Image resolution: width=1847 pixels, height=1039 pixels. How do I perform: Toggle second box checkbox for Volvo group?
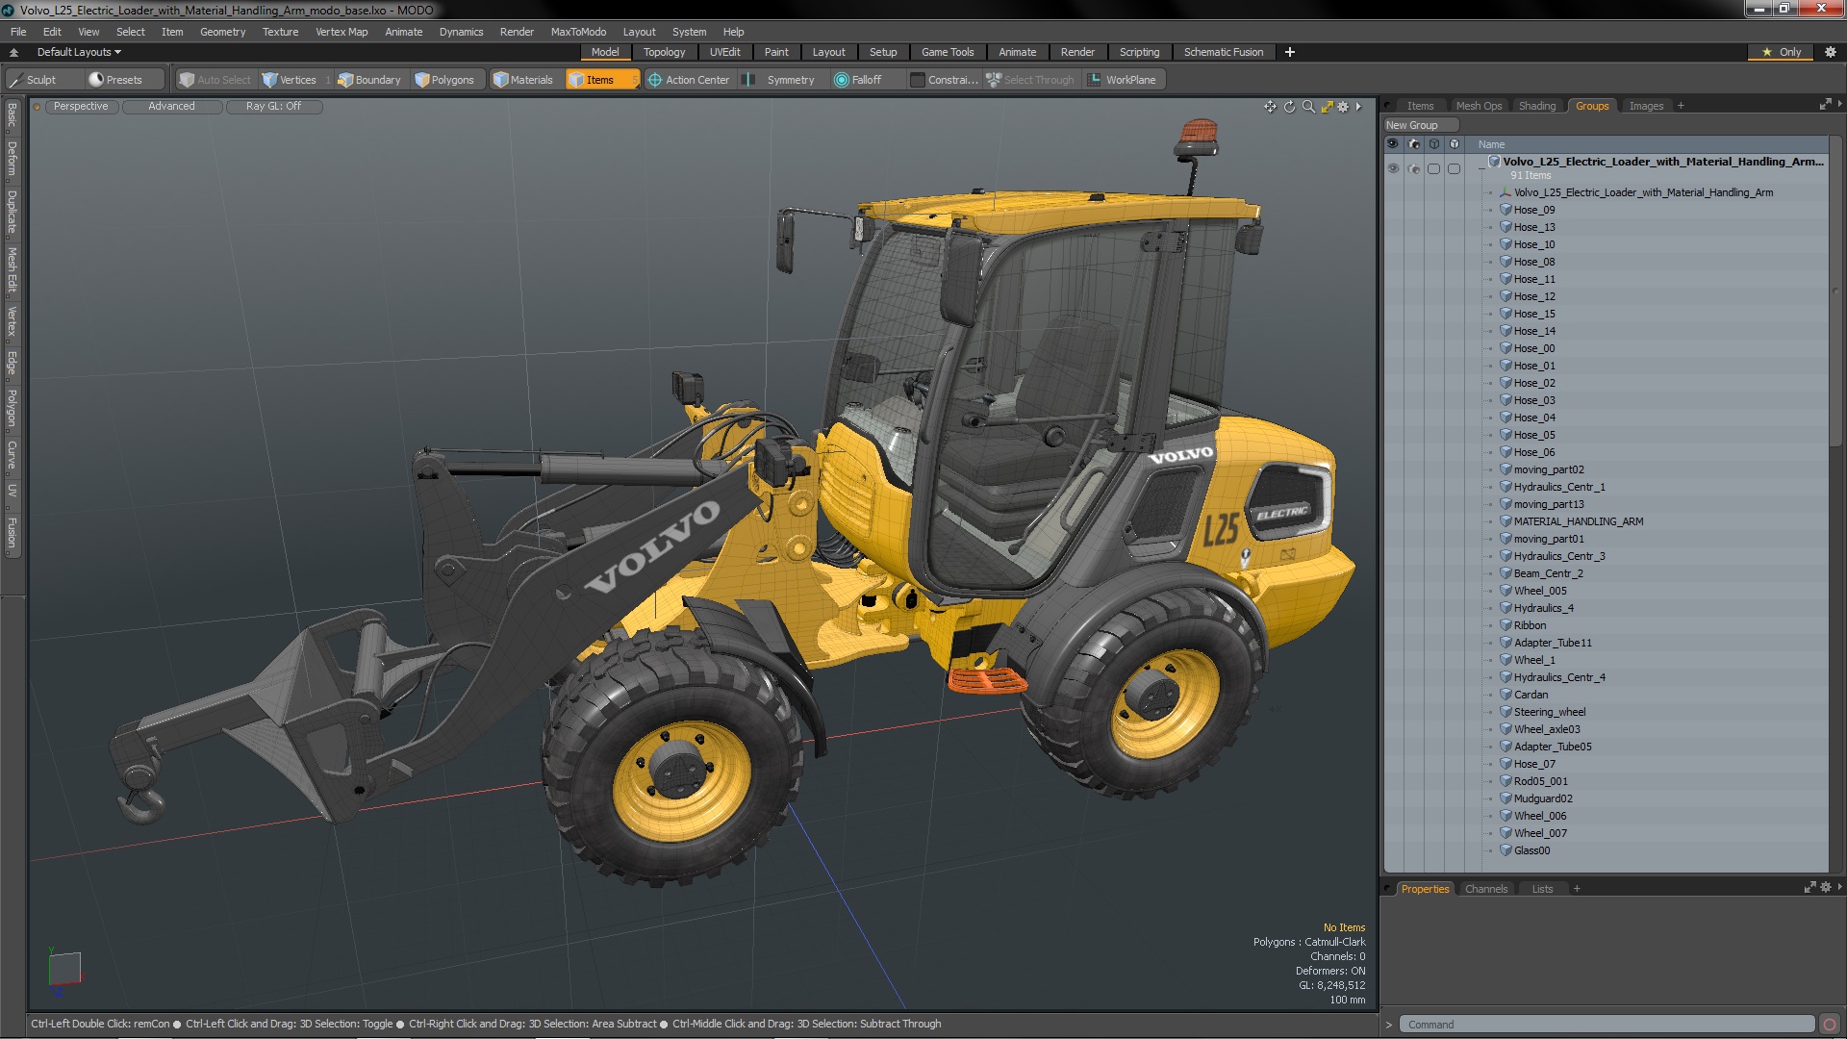(x=1454, y=168)
